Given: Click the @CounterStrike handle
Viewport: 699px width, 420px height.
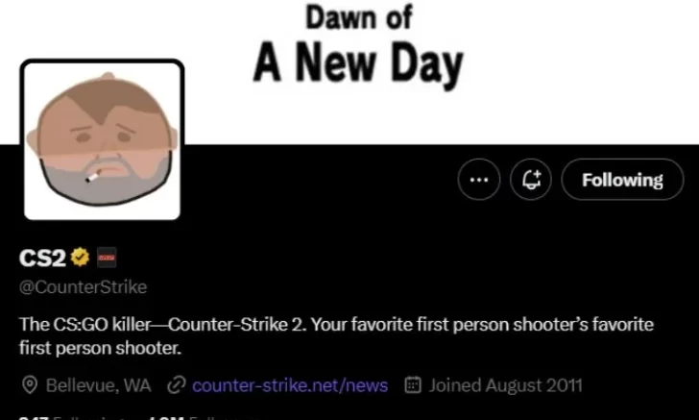Looking at the screenshot, I should pos(83,287).
